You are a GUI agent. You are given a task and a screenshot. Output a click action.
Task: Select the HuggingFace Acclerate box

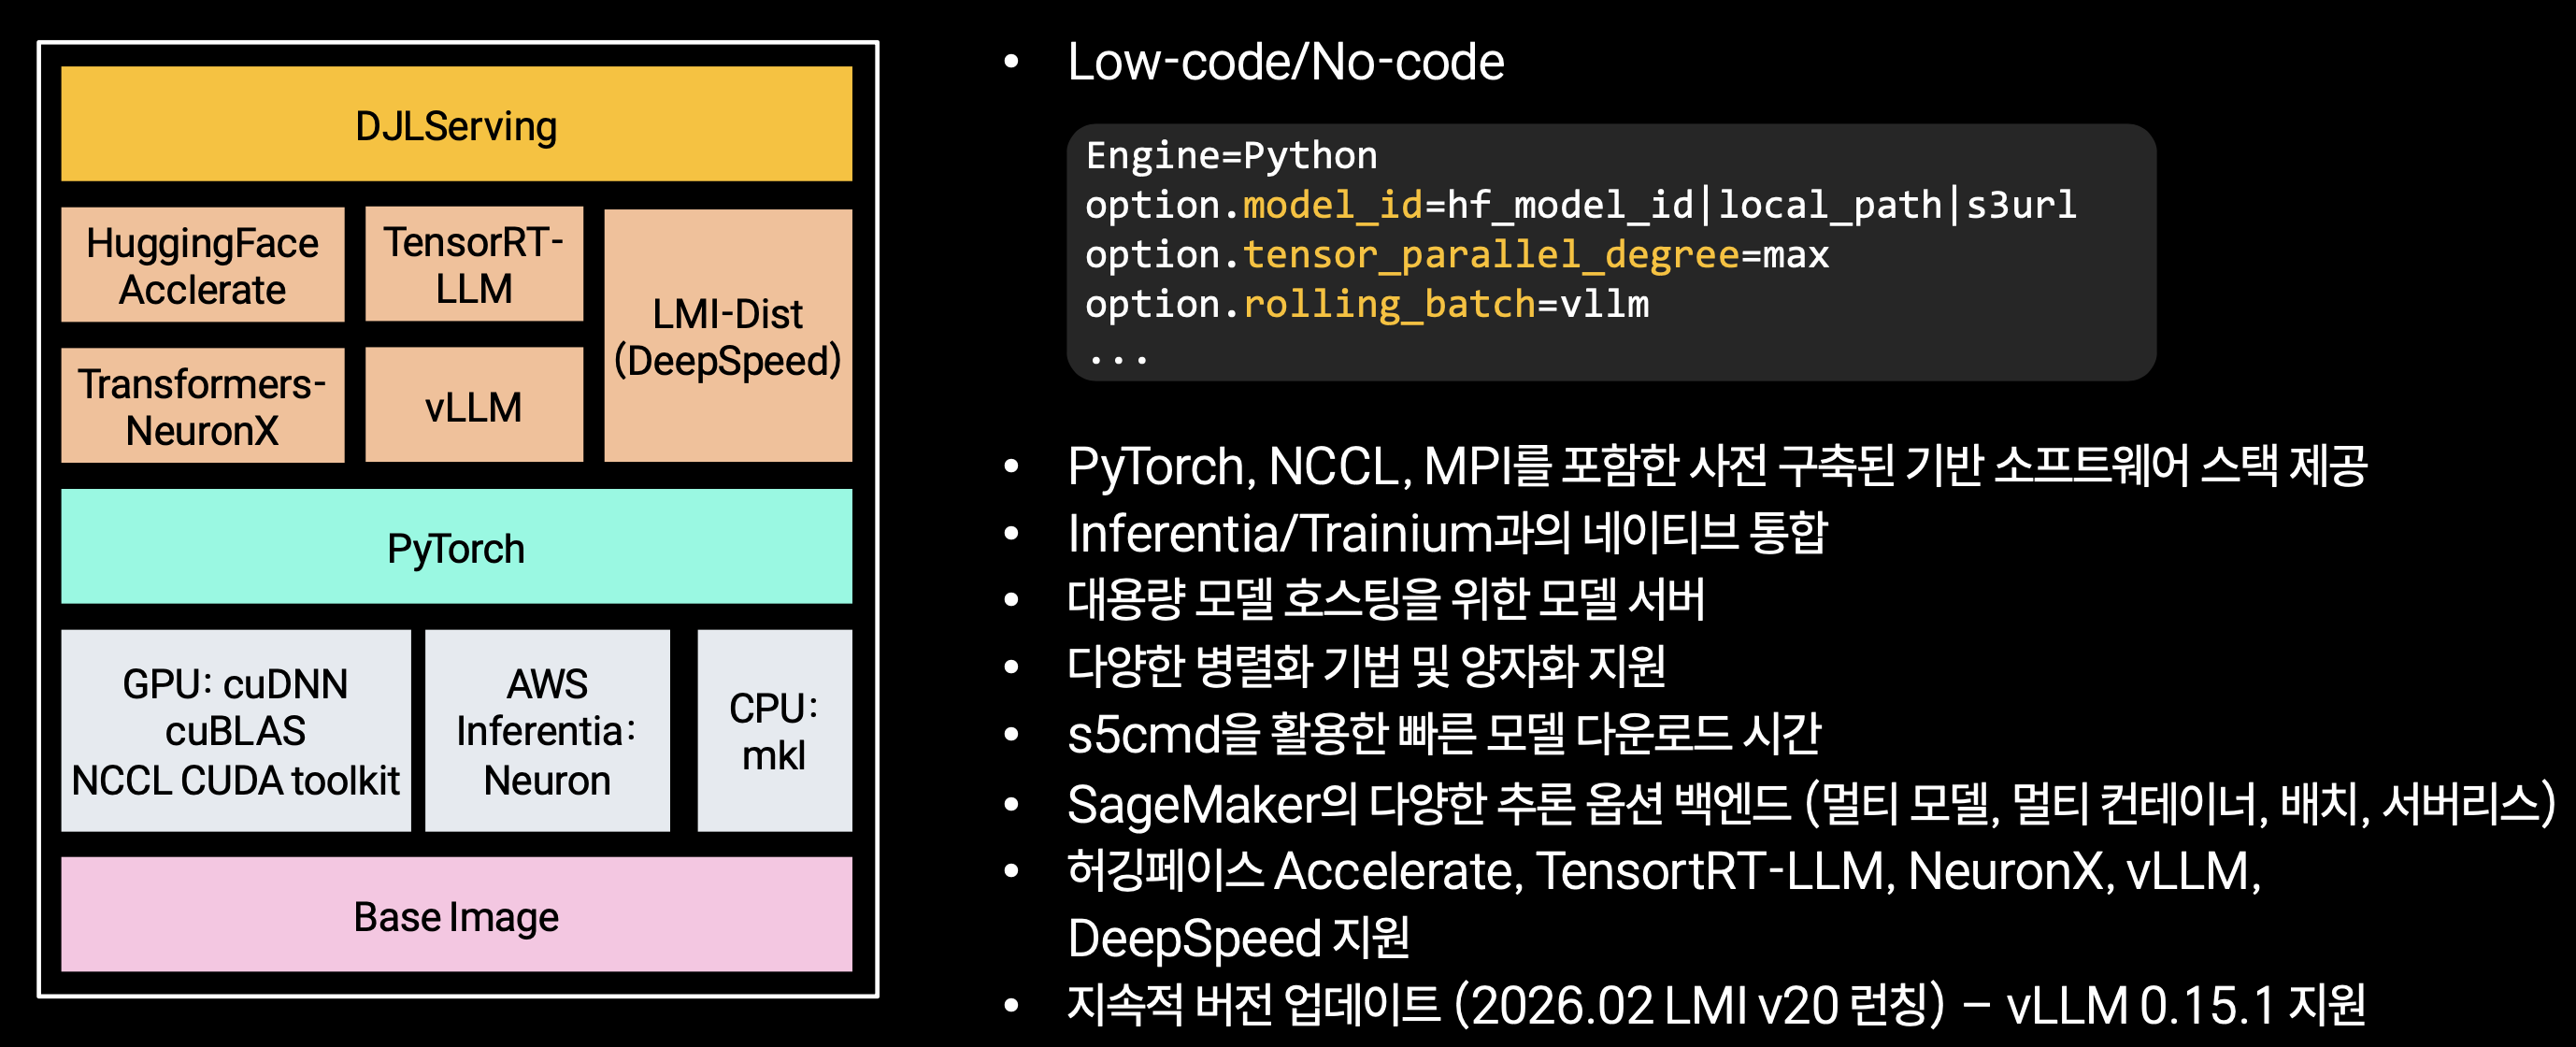tap(202, 265)
